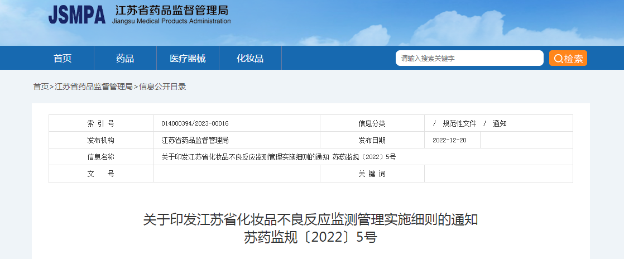The height and width of the screenshot is (259, 624).
Task: Open 江苏省药品监督管理局 breadcrumb link
Action: pos(94,87)
